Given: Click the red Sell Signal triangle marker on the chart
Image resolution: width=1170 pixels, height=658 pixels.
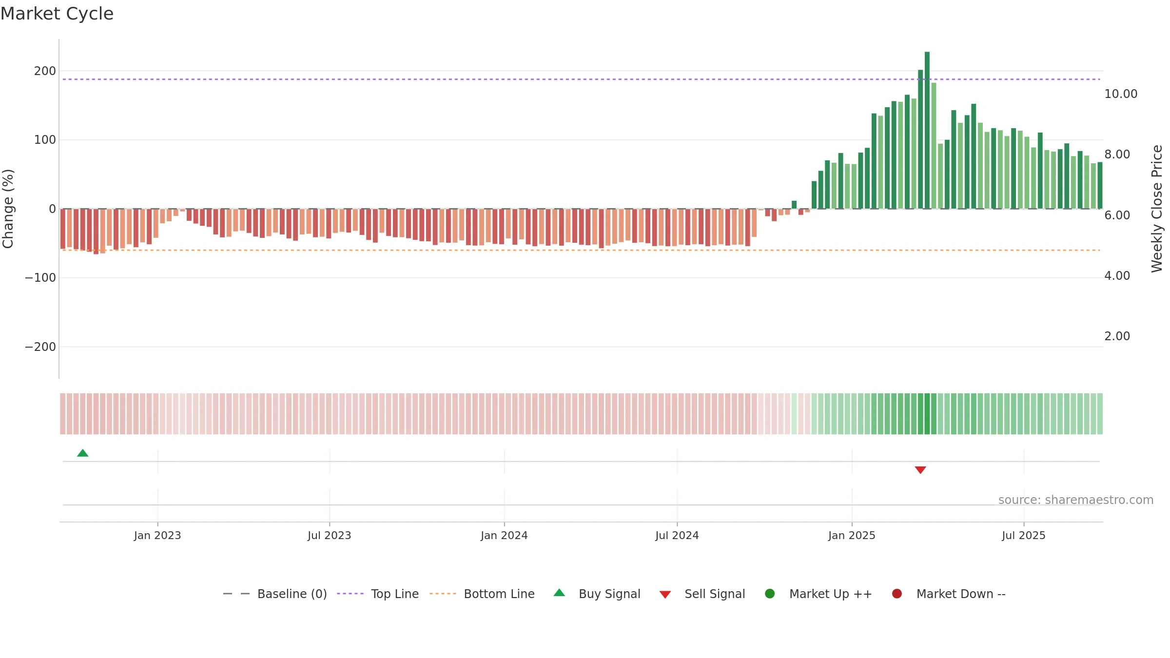Looking at the screenshot, I should [920, 470].
